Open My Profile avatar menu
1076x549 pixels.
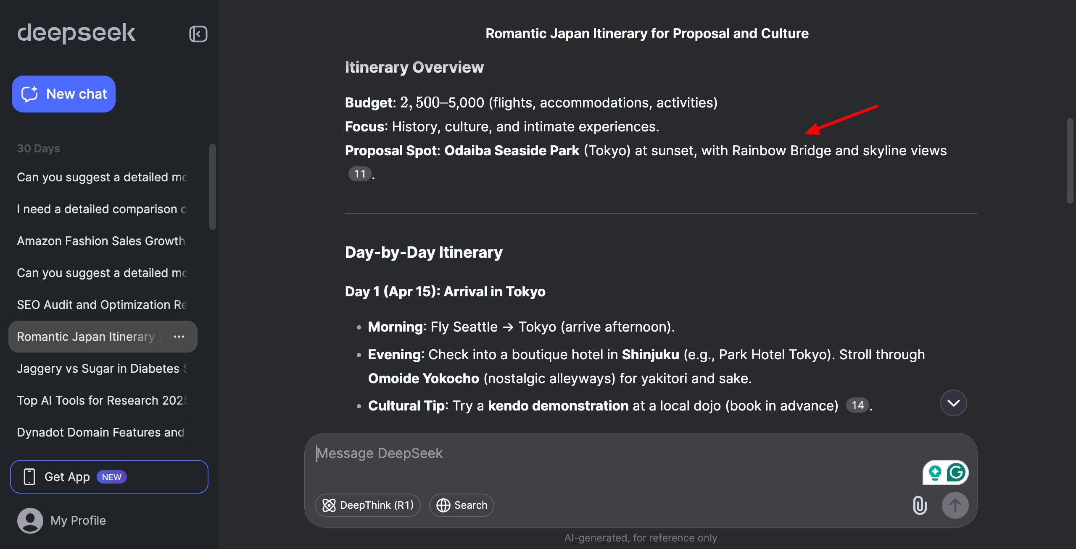click(x=30, y=520)
